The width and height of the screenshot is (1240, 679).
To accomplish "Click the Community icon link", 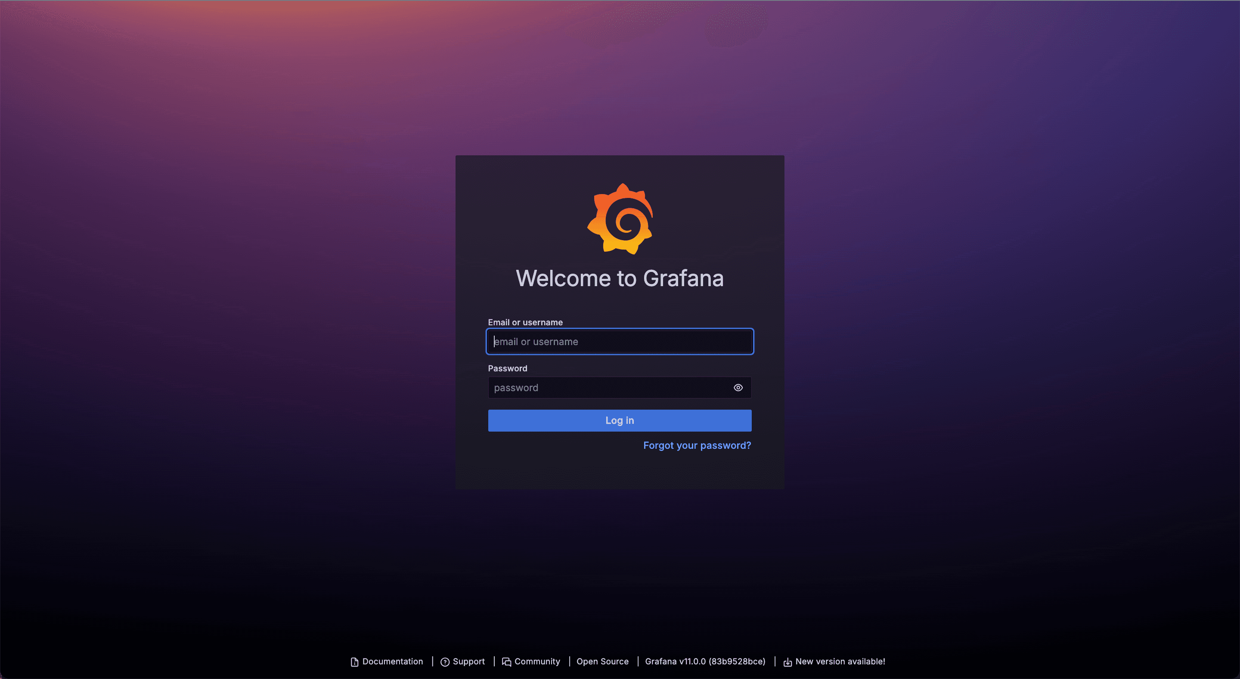I will pos(506,661).
